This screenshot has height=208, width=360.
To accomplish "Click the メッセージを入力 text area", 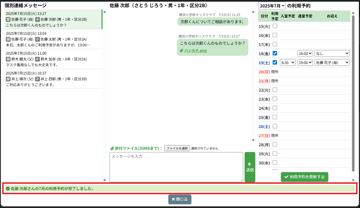I will (176, 167).
